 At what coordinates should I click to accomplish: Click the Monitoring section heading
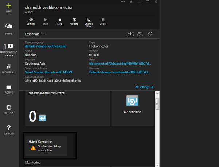point(33,162)
